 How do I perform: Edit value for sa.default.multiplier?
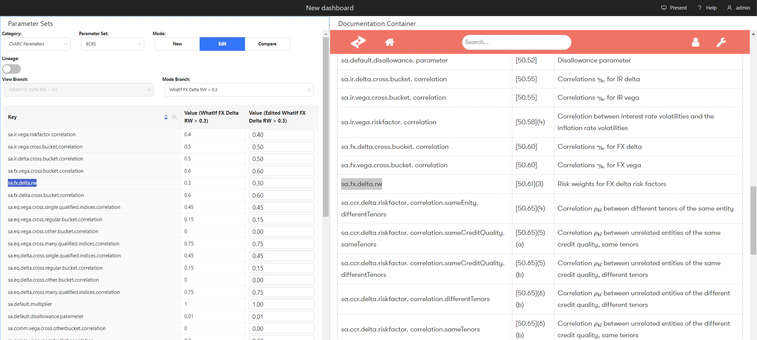point(281,304)
